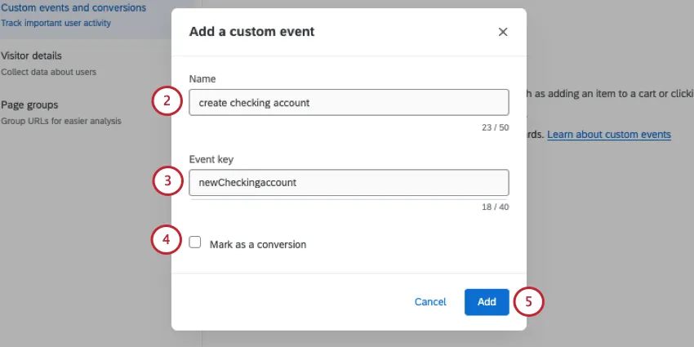Click the step 2 circle marker
This screenshot has width=694, height=347.
point(167,102)
